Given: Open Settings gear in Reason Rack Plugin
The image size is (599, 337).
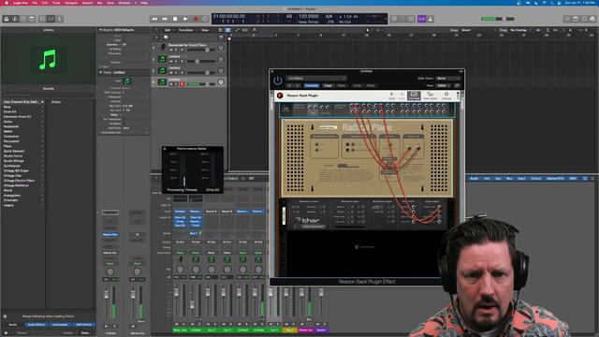Looking at the screenshot, I should [446, 95].
